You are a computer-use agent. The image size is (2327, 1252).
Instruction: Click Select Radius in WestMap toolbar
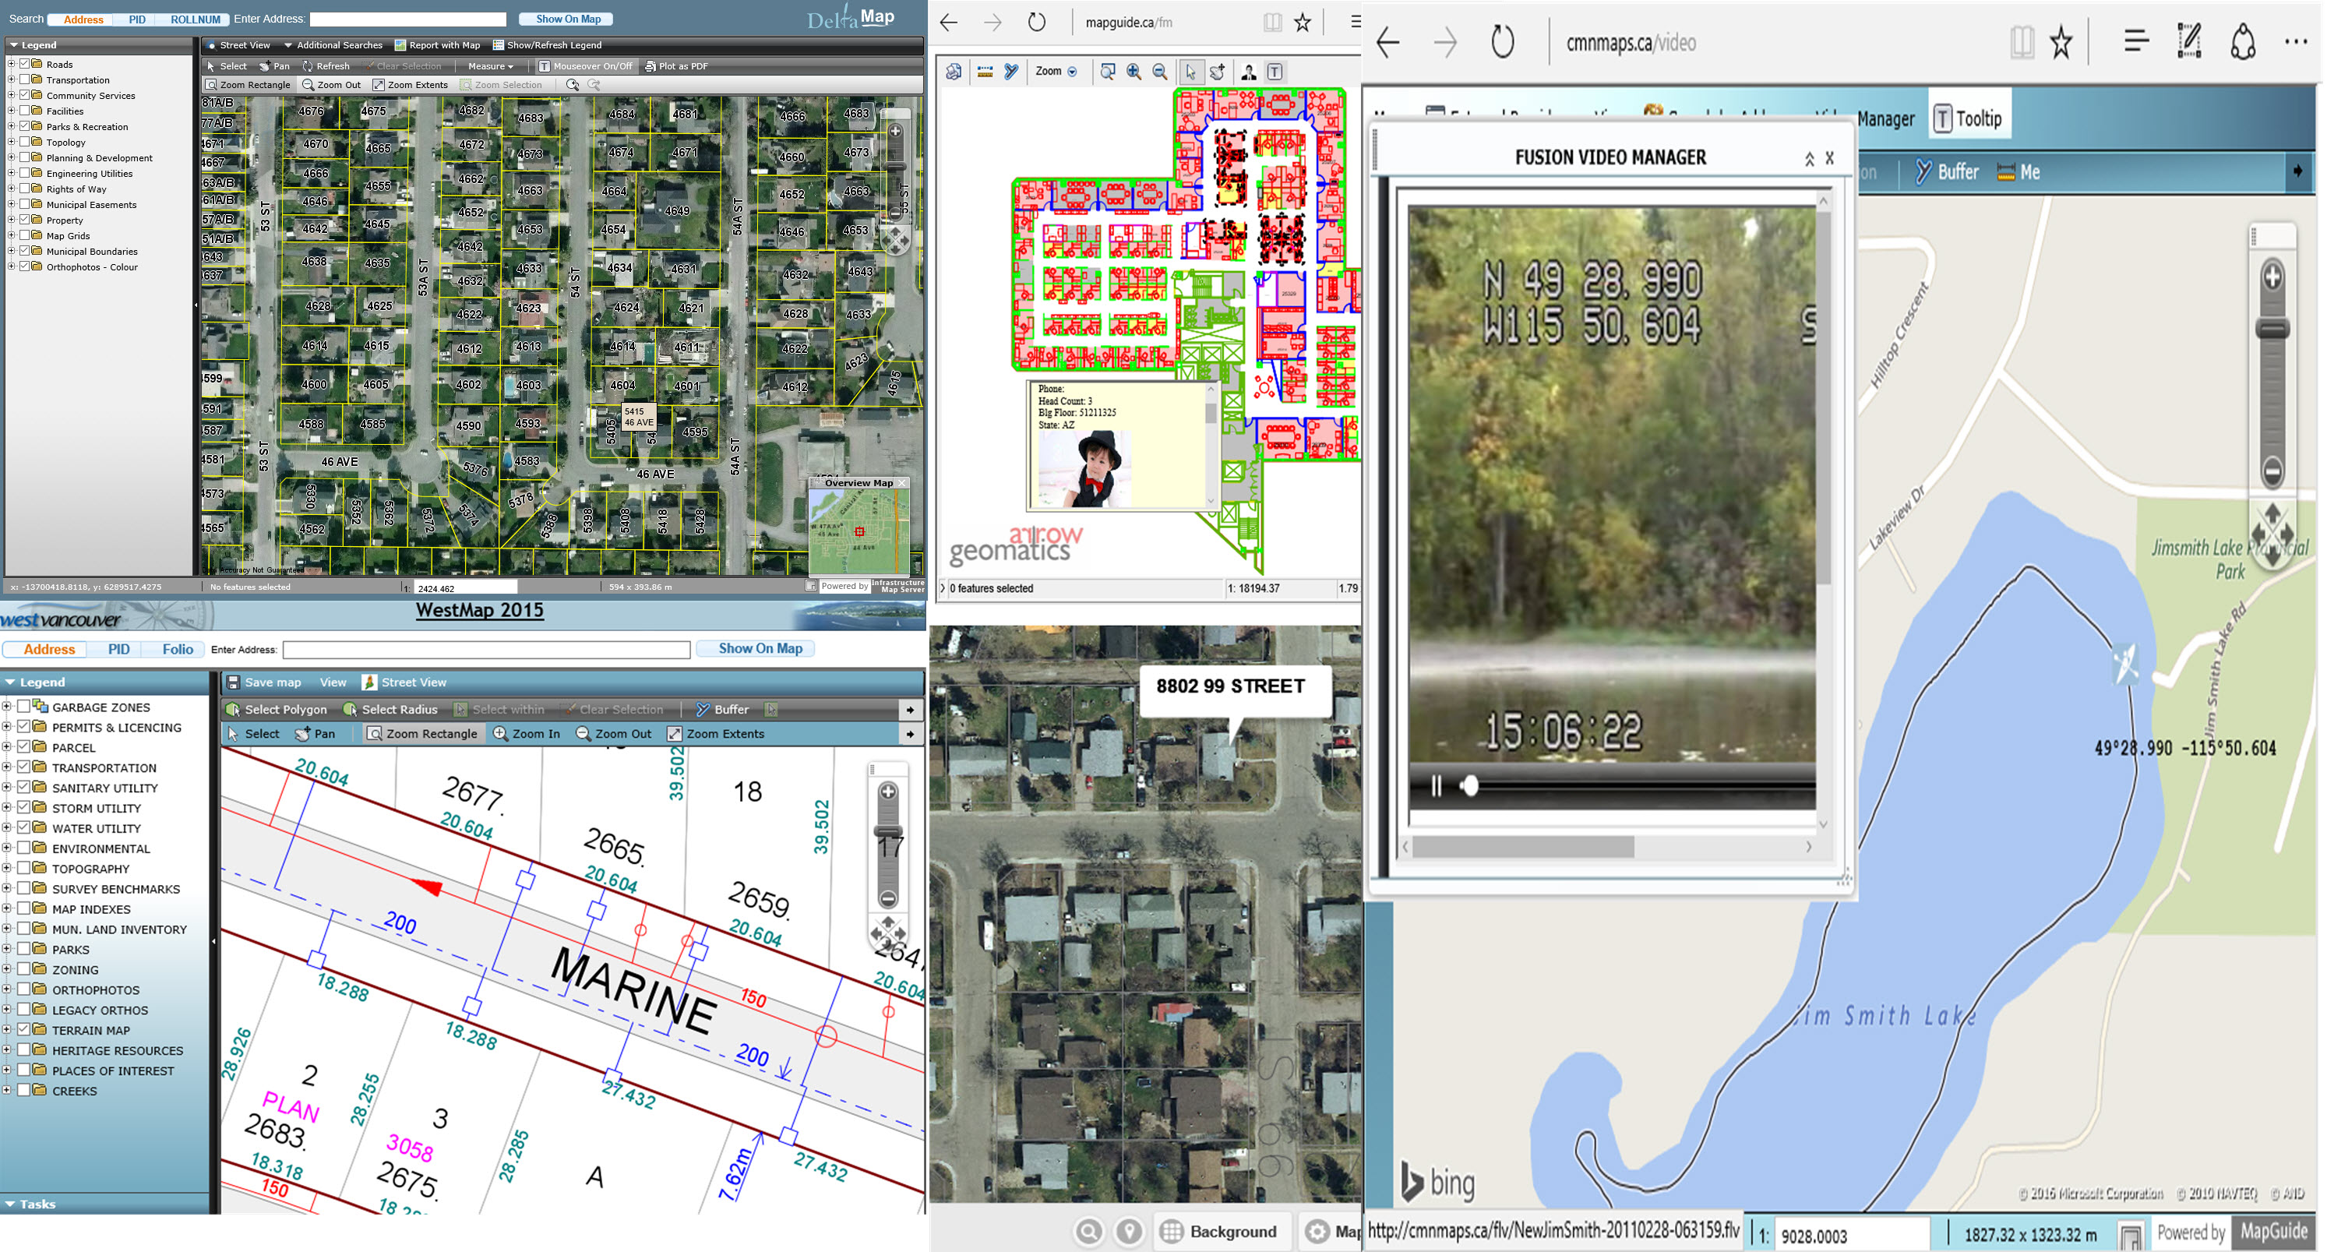click(390, 709)
